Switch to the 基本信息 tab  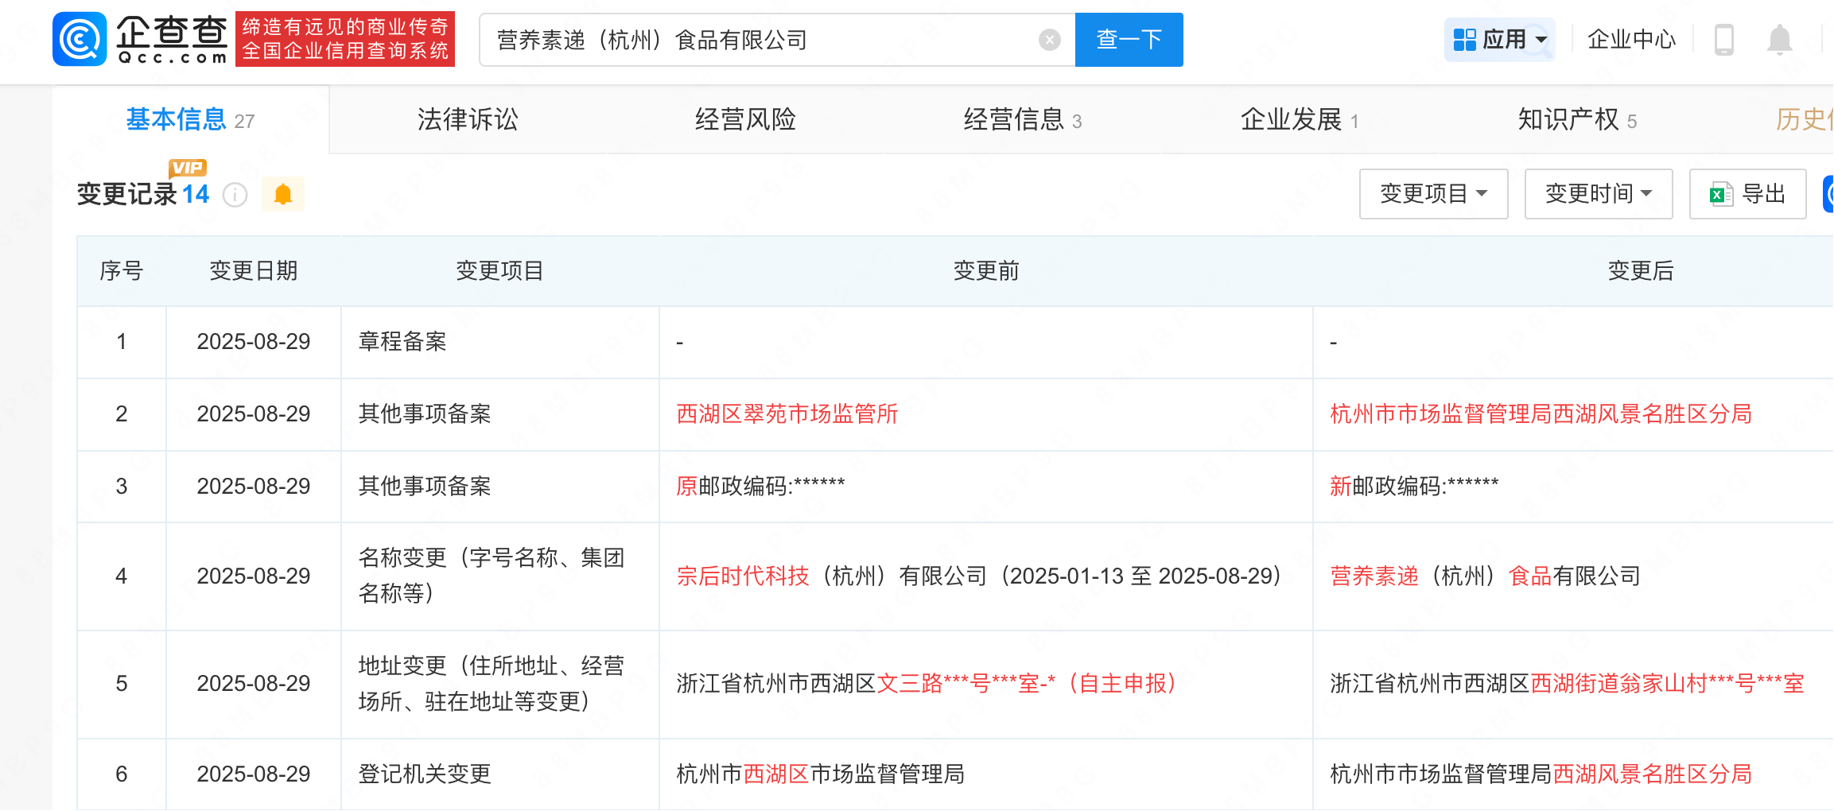[190, 120]
